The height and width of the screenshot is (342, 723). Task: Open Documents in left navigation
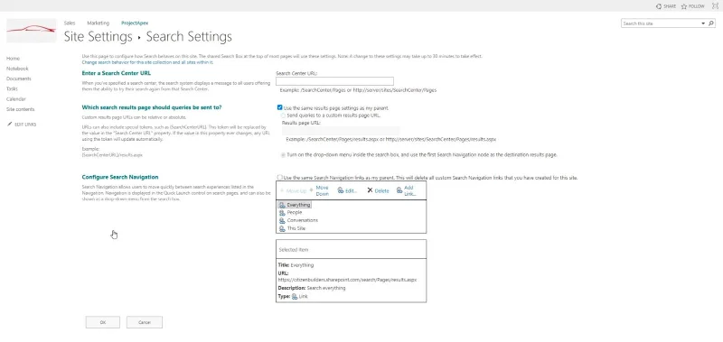click(x=18, y=79)
